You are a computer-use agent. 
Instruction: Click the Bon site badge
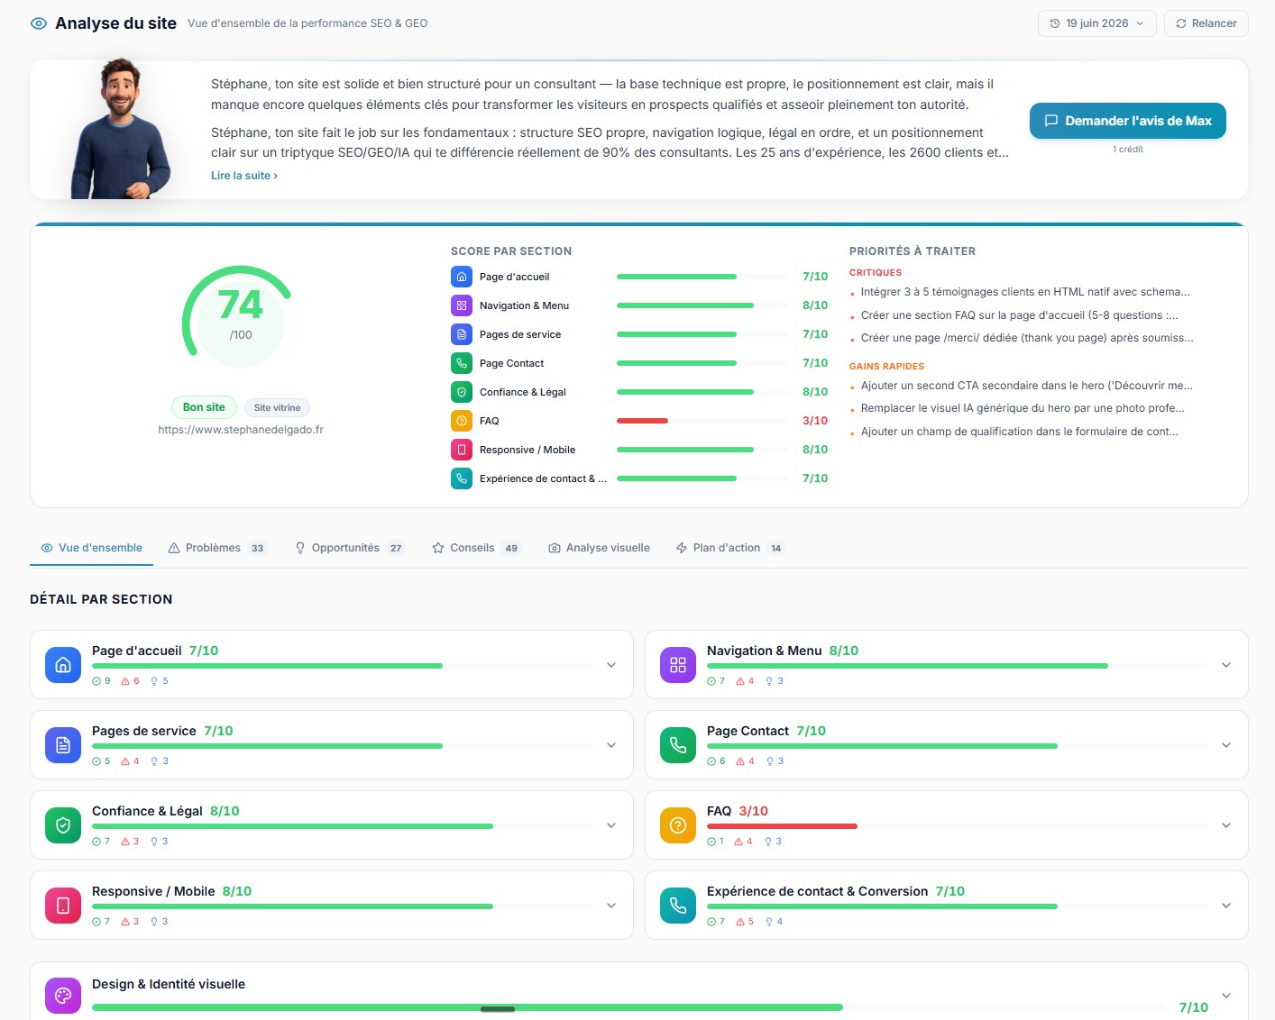(x=204, y=407)
